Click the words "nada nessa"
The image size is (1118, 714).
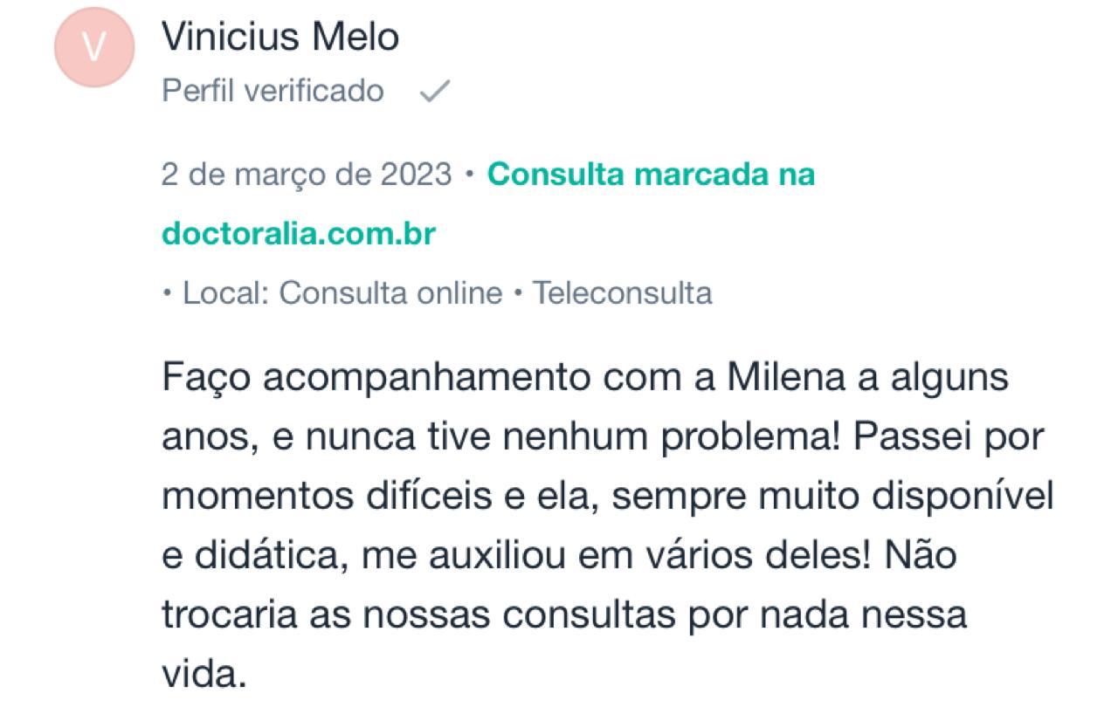[862, 614]
